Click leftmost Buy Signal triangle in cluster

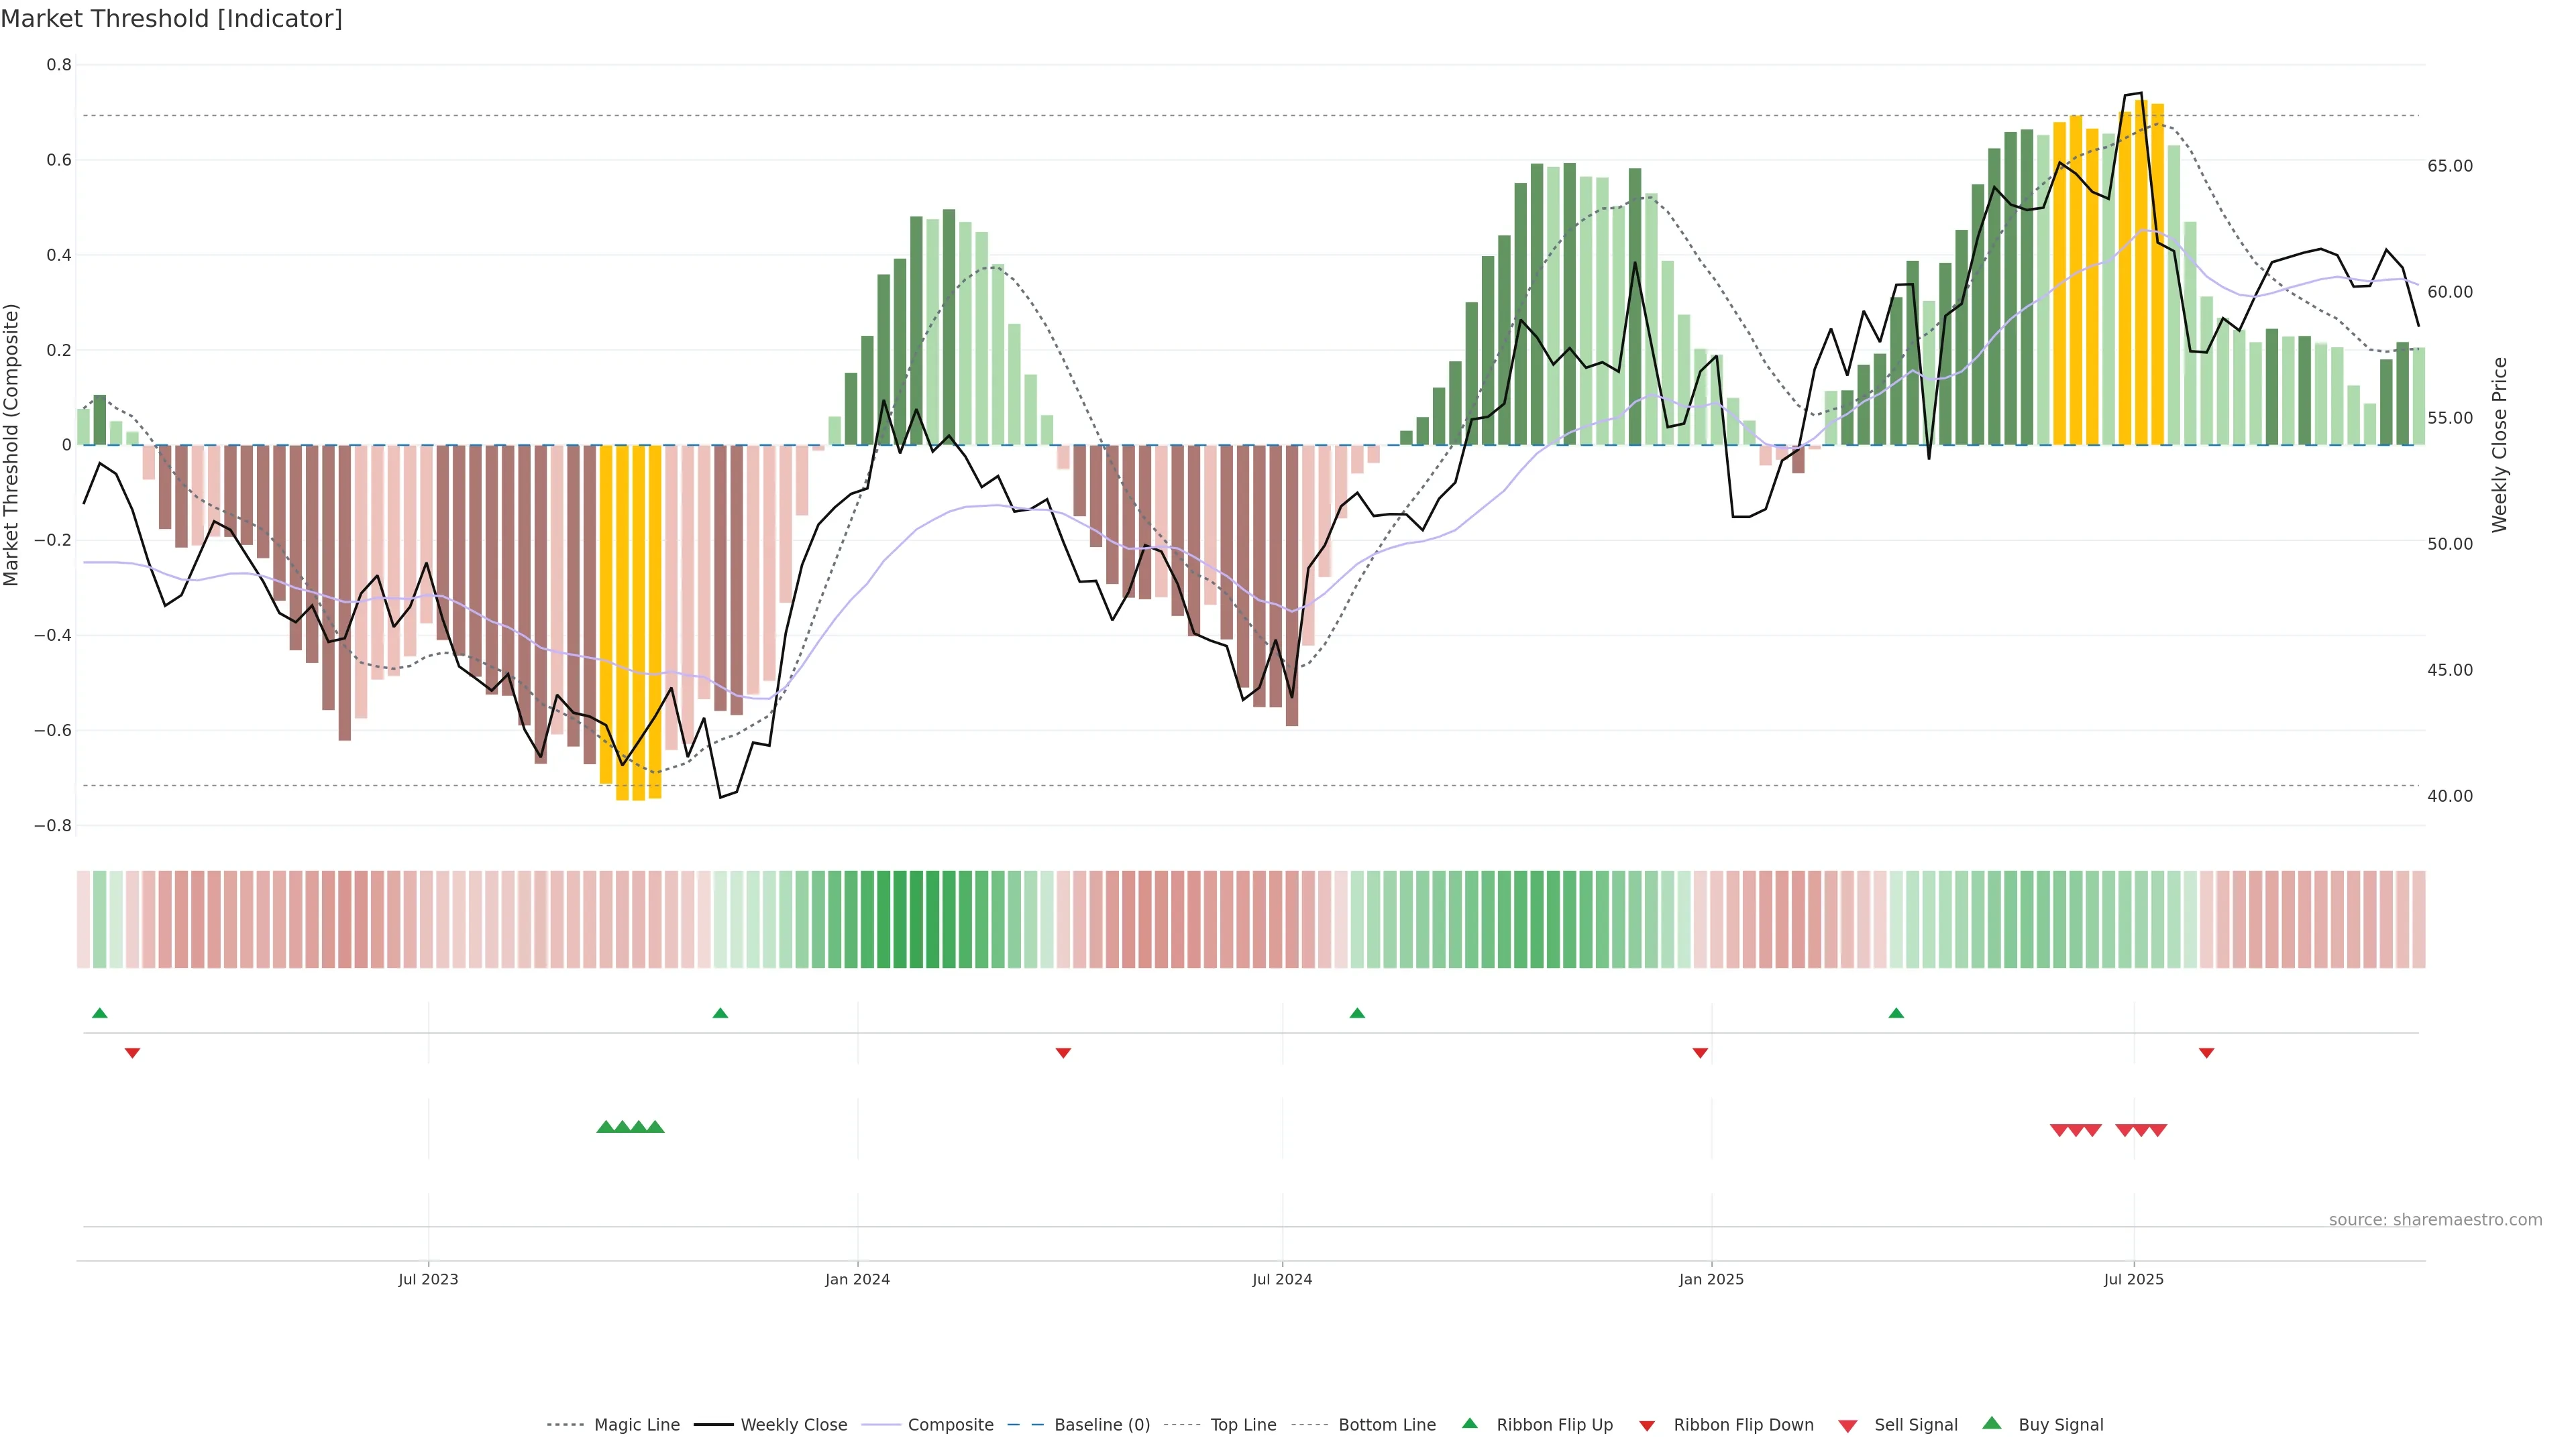click(605, 1127)
